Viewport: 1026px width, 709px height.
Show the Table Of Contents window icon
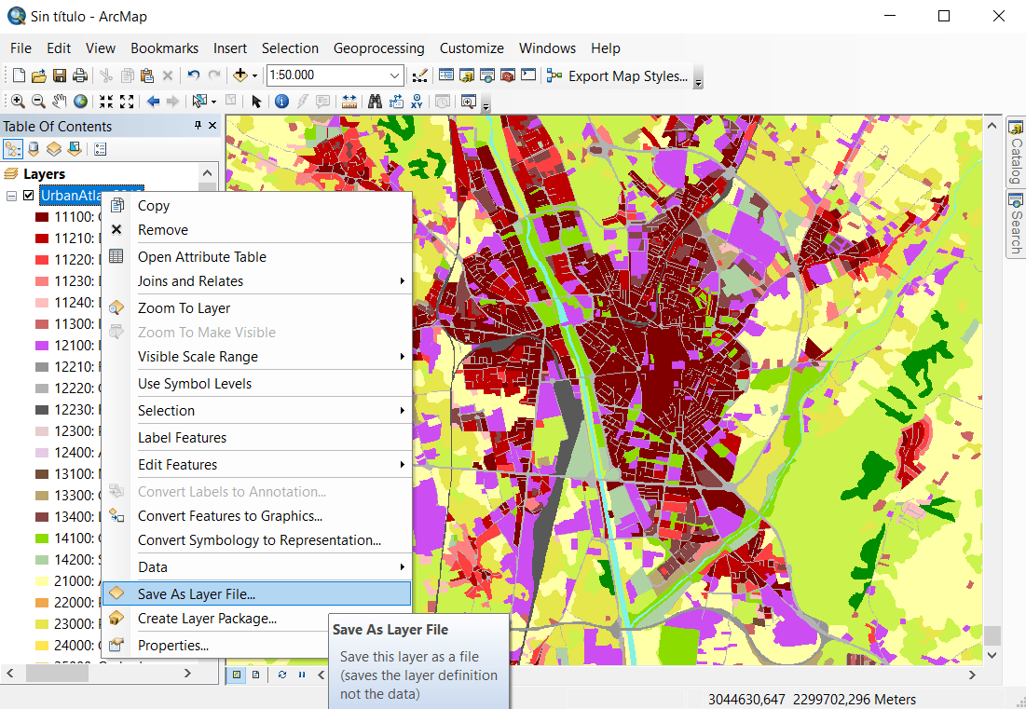445,75
